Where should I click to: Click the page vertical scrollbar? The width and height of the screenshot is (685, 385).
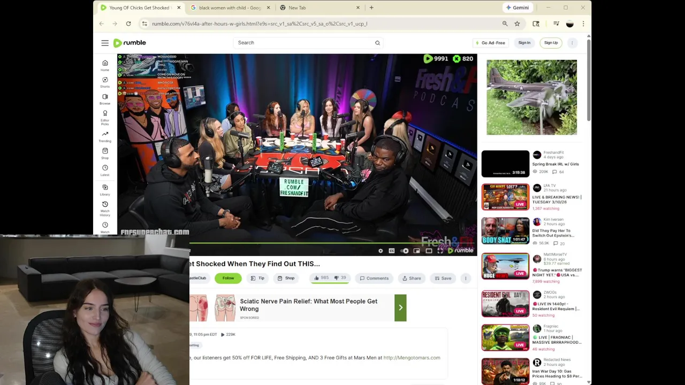589,80
